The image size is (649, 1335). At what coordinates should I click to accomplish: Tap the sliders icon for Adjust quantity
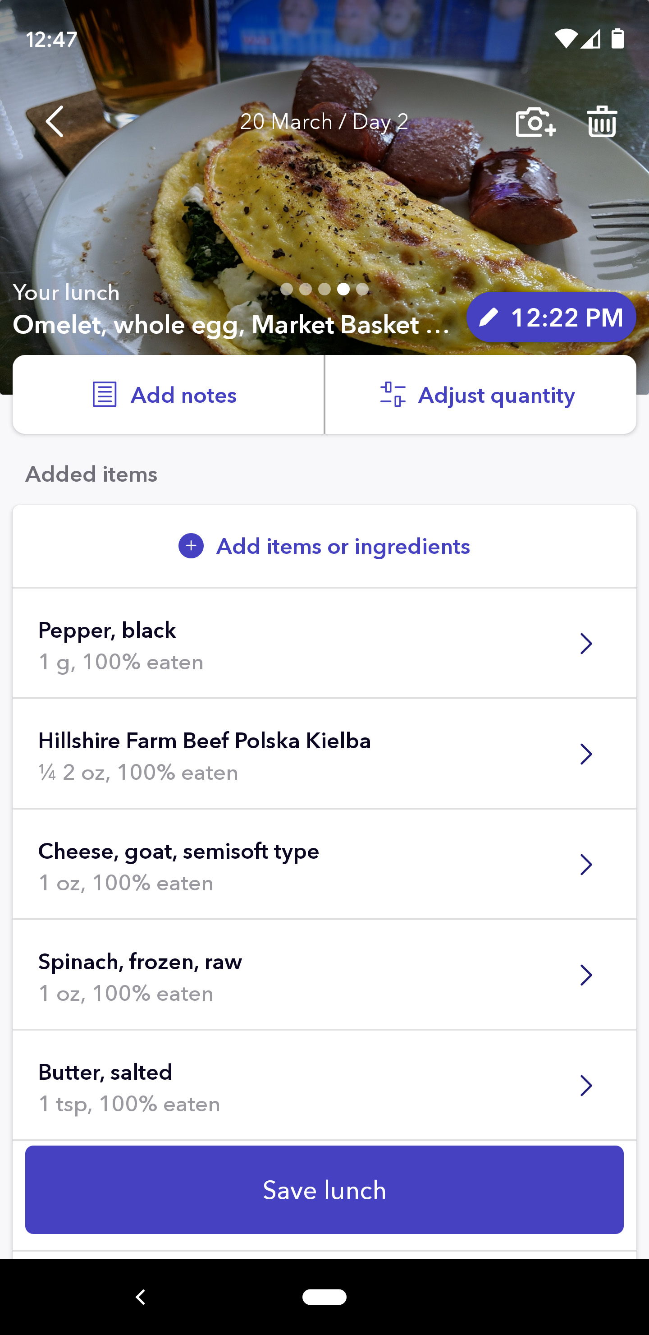[x=393, y=395]
